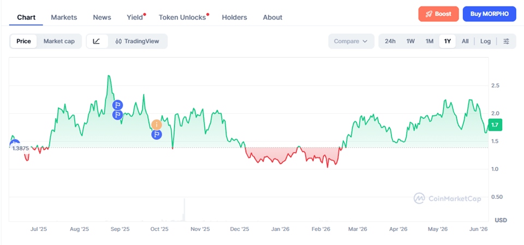This screenshot has height=245, width=524.
Task: Click the upper flag marker near Sep '25
Action: (x=117, y=105)
